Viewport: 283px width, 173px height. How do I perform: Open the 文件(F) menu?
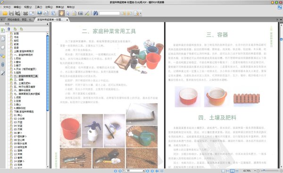pyautogui.click(x=7, y=7)
